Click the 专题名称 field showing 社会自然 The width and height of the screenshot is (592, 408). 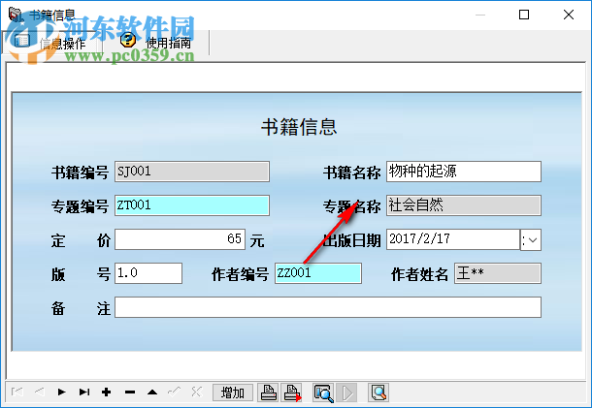[464, 205]
